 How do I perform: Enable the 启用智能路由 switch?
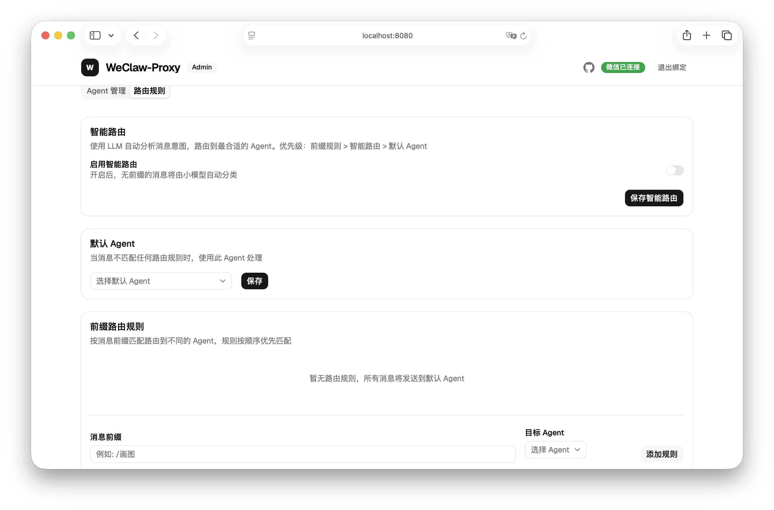(x=675, y=170)
